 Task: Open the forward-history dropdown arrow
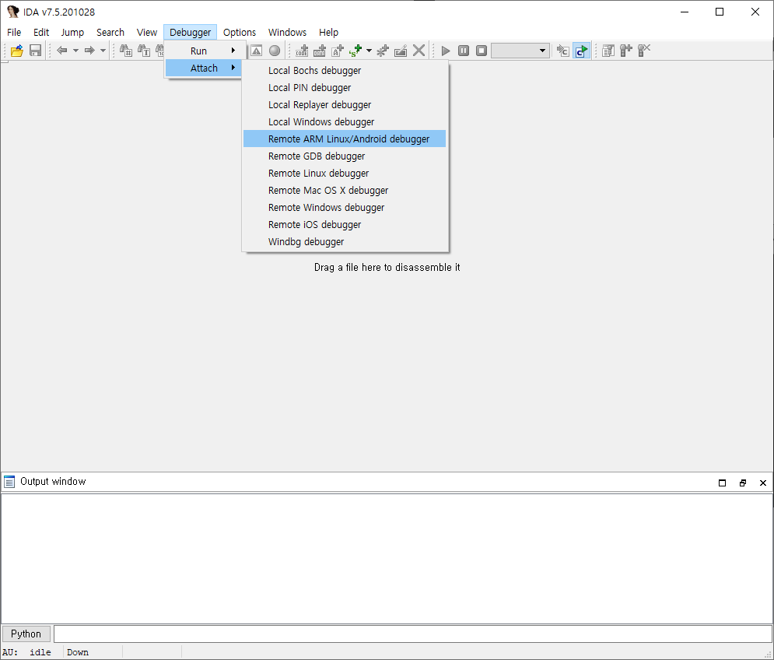tap(103, 51)
